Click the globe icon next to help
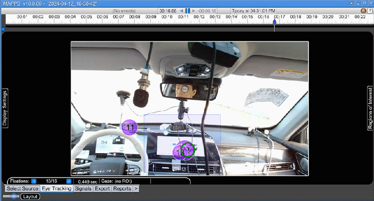Viewport: 374px width, 201px height. tap(364, 10)
